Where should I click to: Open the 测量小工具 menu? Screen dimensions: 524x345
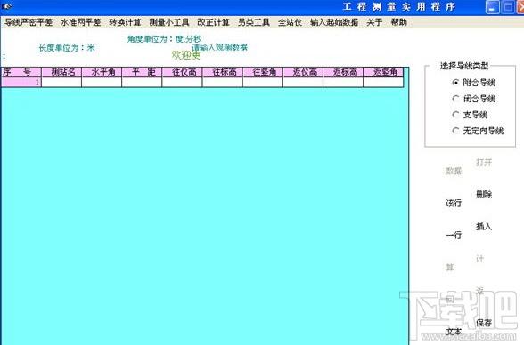(x=169, y=22)
